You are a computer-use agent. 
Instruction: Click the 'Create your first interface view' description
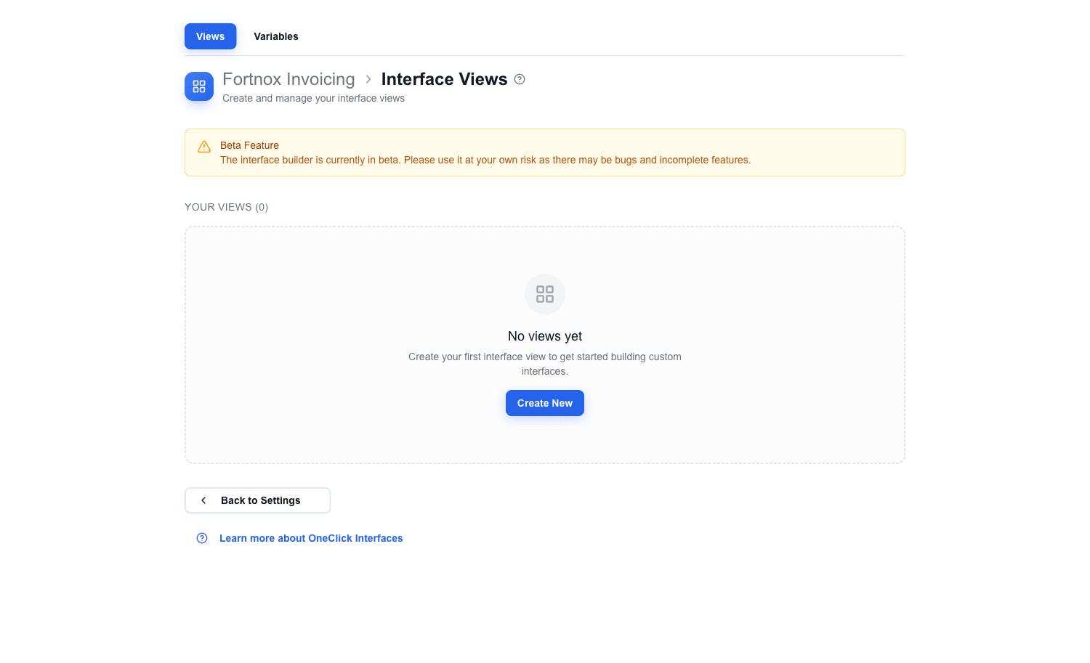tap(545, 364)
